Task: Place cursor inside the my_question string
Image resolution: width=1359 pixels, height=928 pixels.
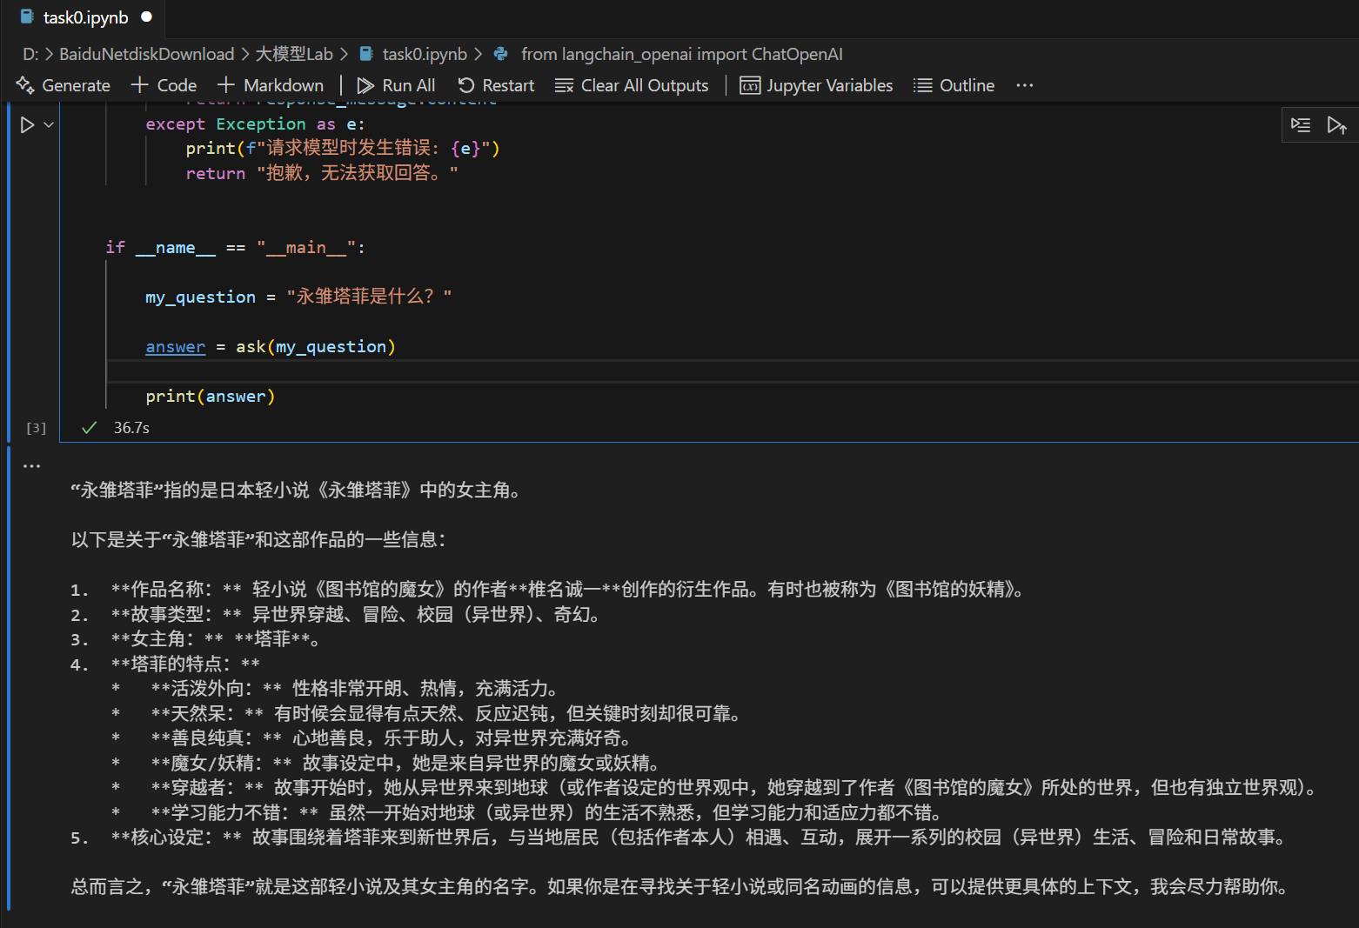Action: click(365, 296)
